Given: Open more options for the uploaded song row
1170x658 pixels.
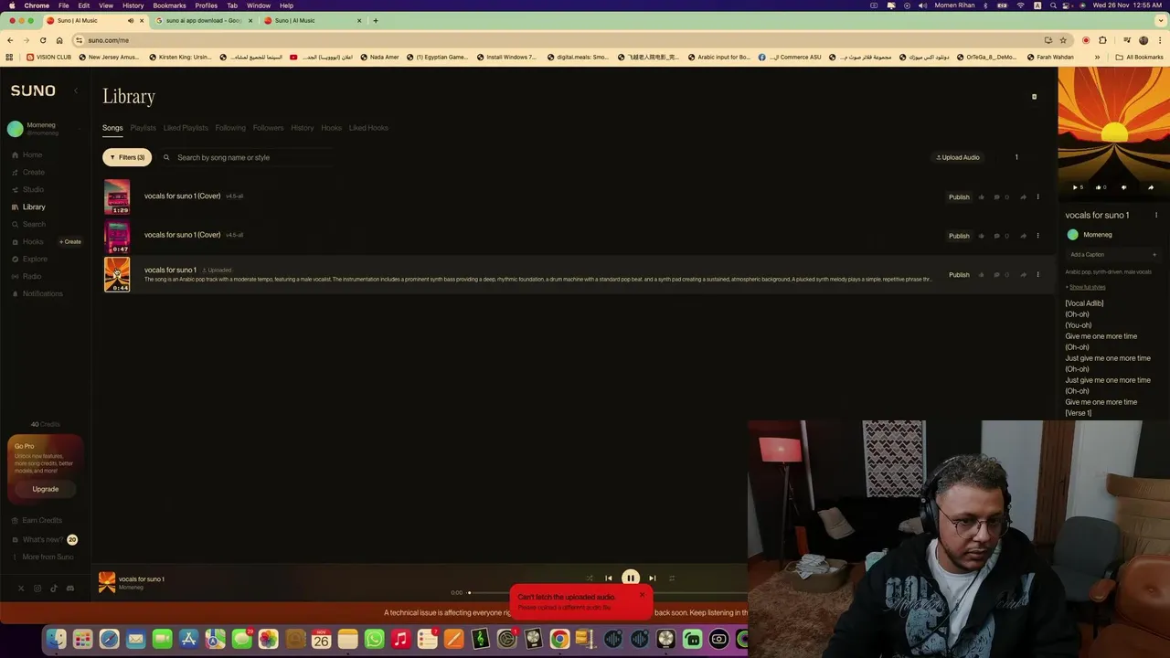Looking at the screenshot, I should click(x=1037, y=274).
